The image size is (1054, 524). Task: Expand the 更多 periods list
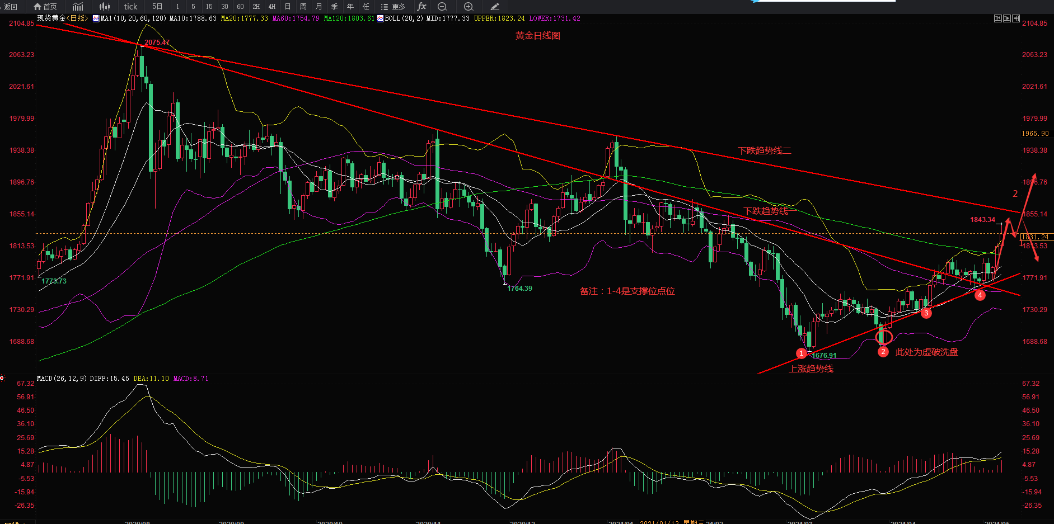pyautogui.click(x=393, y=7)
